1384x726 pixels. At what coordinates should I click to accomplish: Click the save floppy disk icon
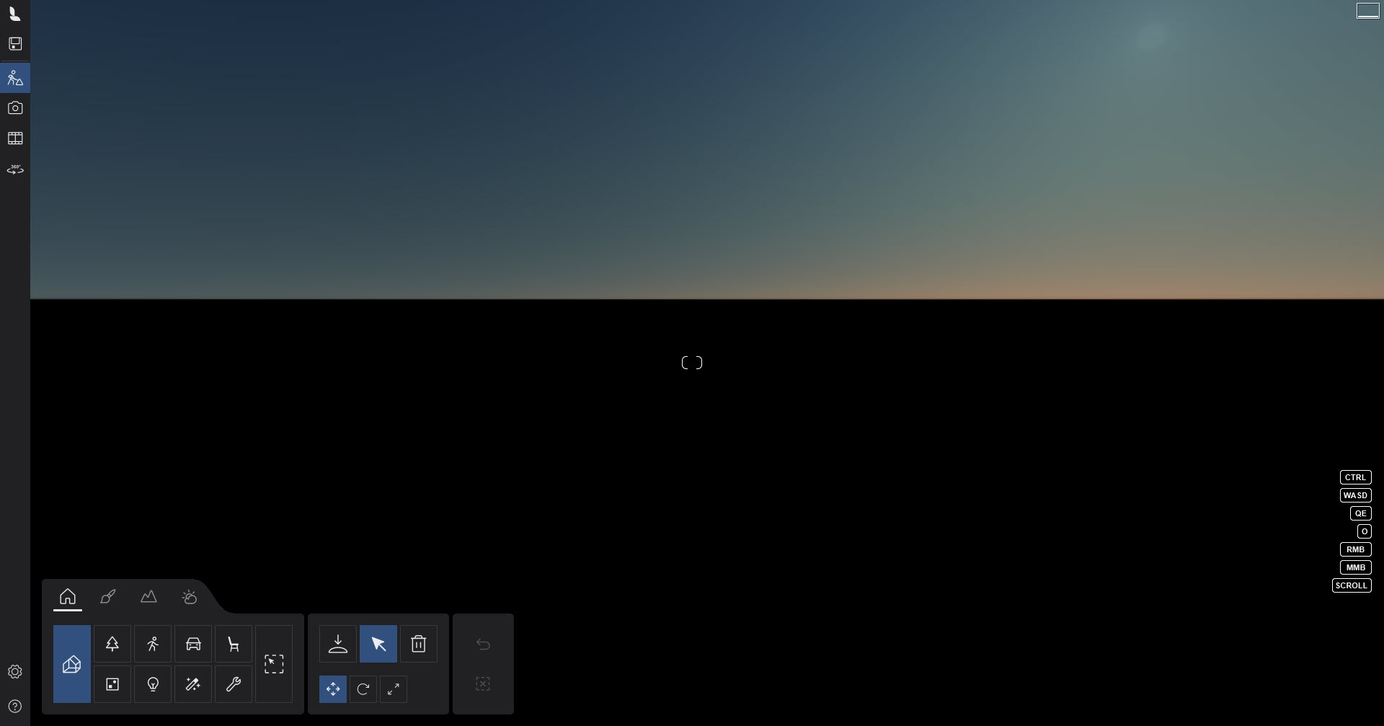[15, 44]
